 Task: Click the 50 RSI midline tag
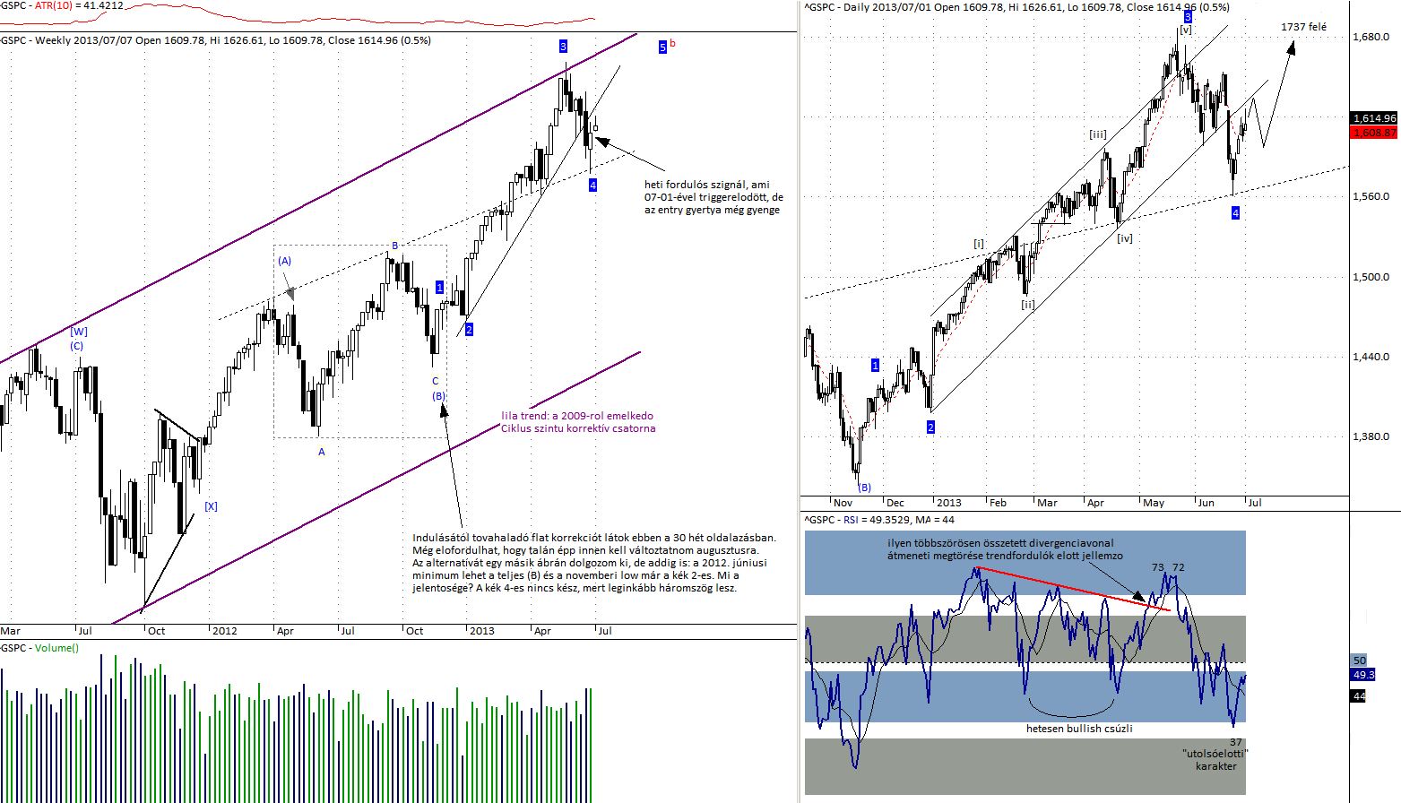coord(1359,661)
